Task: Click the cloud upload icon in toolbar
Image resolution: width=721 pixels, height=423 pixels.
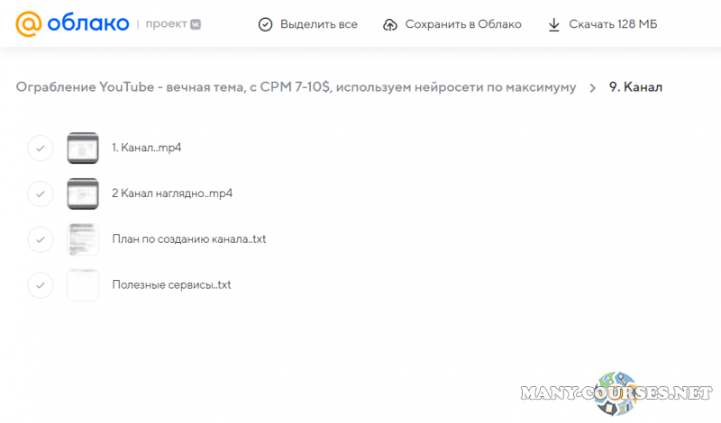Action: tap(390, 24)
